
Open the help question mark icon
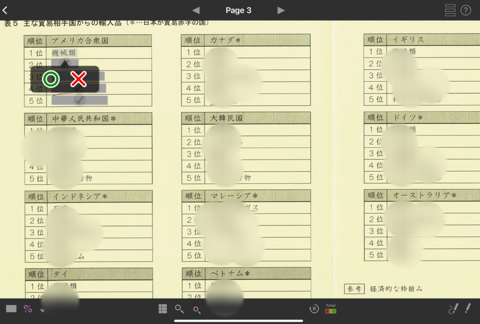tap(465, 10)
